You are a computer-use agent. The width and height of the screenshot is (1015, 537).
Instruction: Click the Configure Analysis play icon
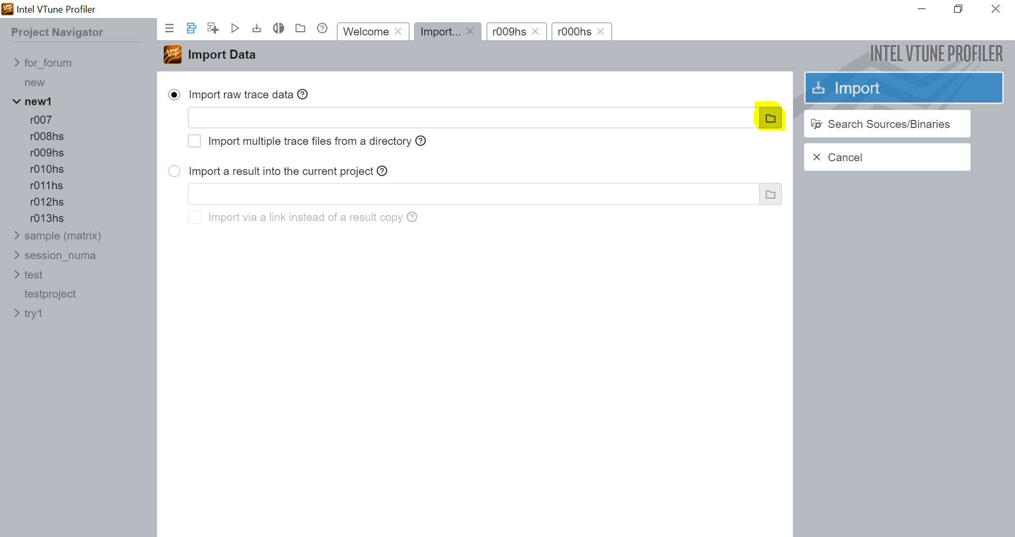235,29
